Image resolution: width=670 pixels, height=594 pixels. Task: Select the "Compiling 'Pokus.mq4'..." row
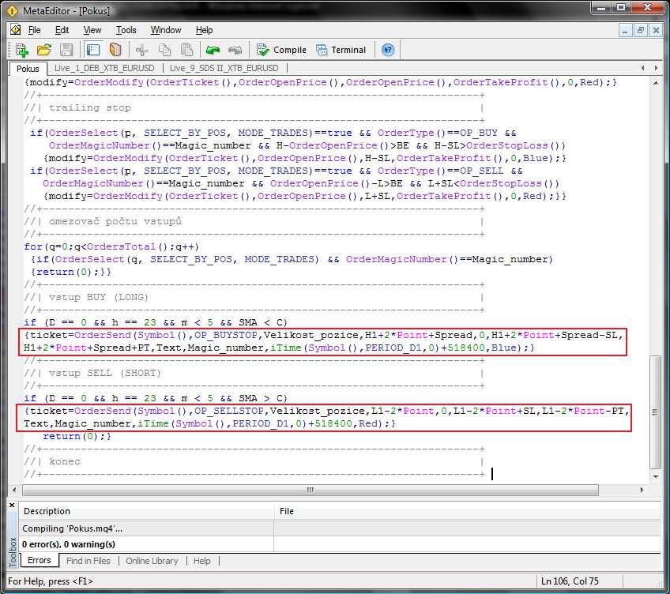point(340,528)
